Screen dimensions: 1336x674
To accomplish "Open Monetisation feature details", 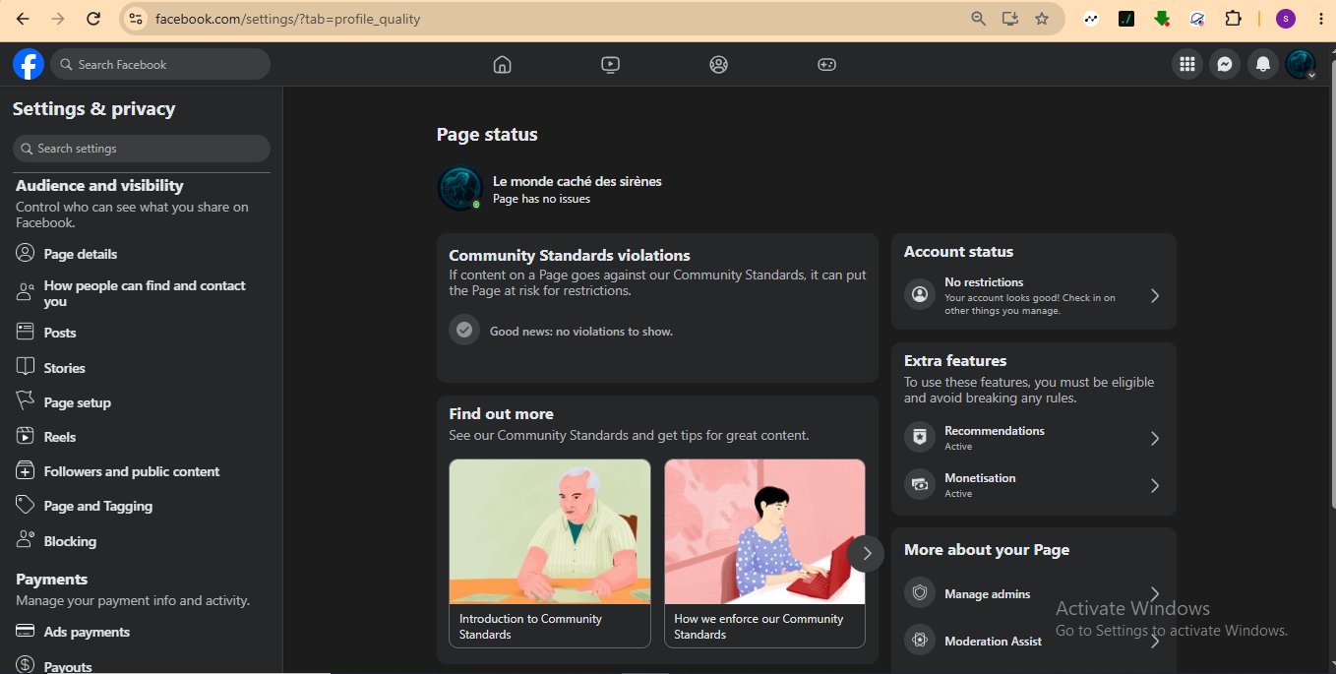I will click(x=1033, y=485).
